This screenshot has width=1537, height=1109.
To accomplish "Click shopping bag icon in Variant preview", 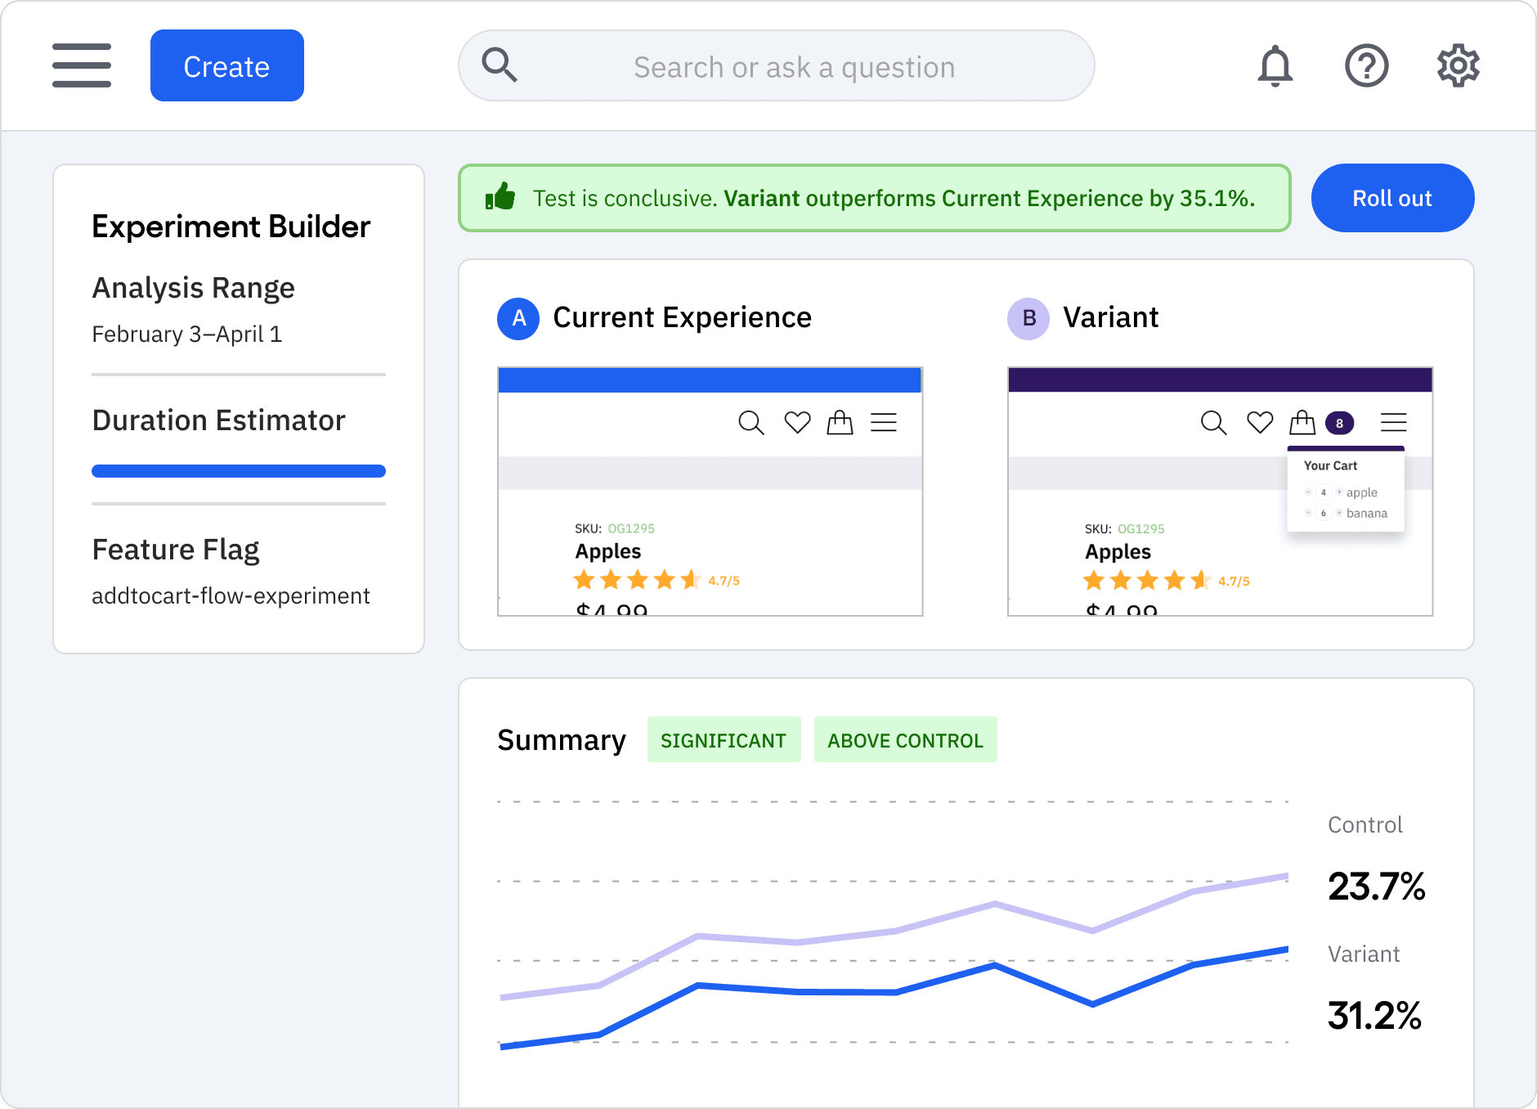I will click(1302, 423).
